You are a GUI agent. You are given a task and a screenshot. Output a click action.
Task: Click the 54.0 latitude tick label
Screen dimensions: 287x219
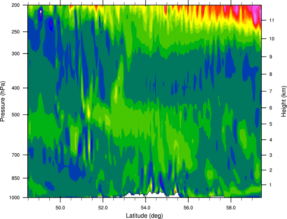146,208
